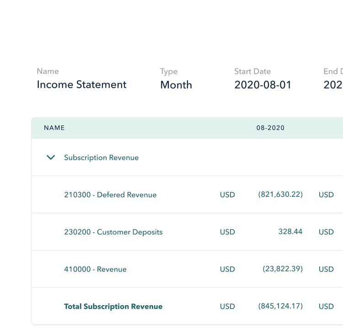Select the Income Statement name value

(81, 85)
